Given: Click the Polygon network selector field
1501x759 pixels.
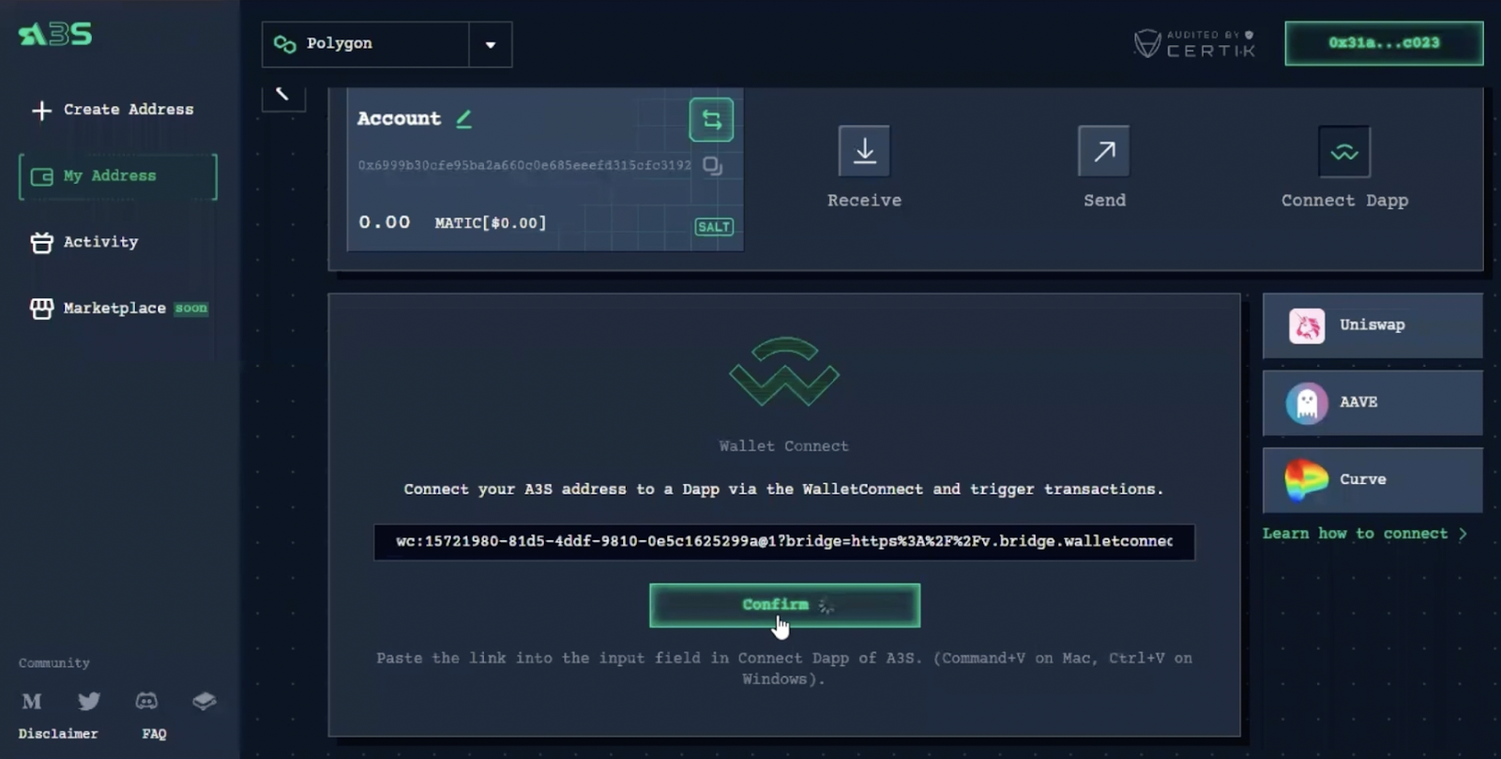Looking at the screenshot, I should pyautogui.click(x=387, y=44).
